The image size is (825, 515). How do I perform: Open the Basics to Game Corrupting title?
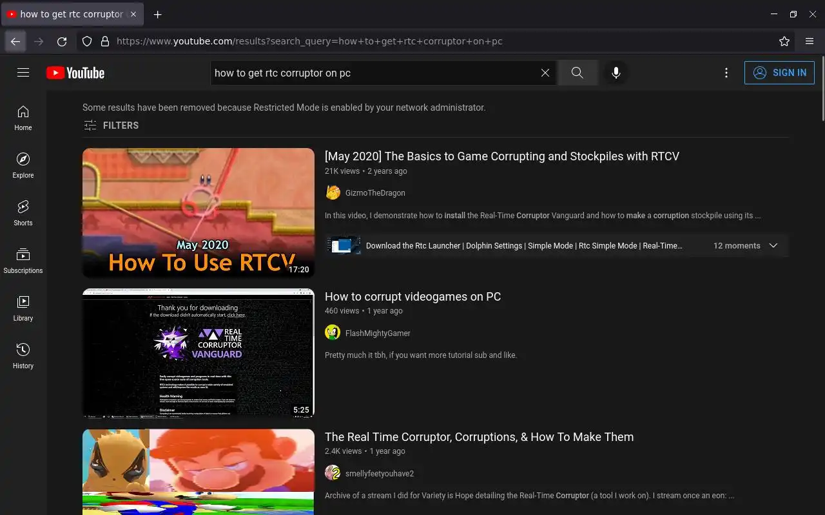502,156
